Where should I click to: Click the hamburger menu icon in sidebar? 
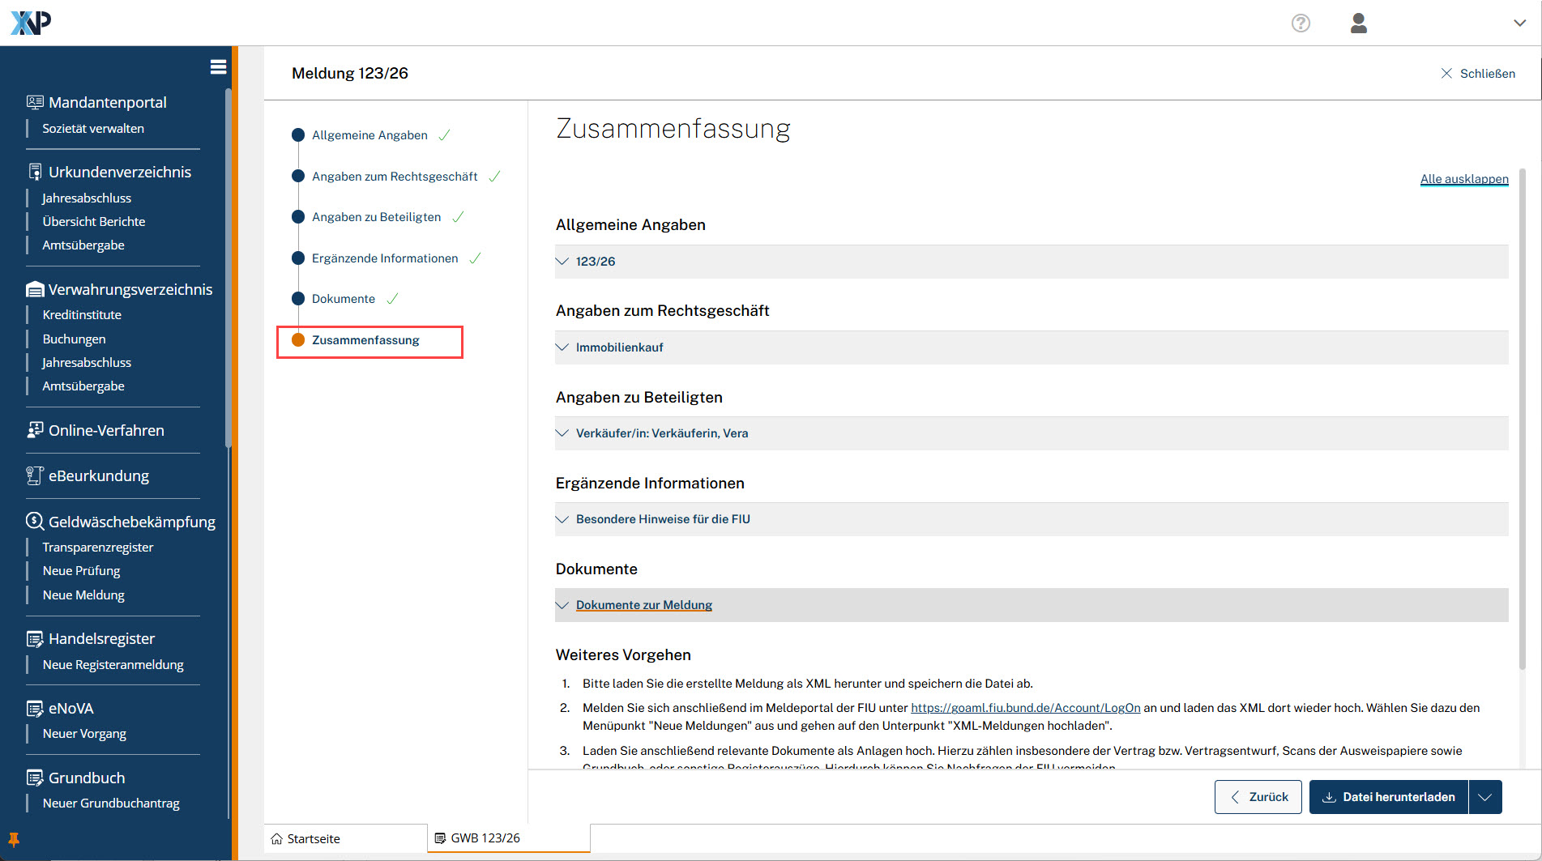(x=218, y=67)
